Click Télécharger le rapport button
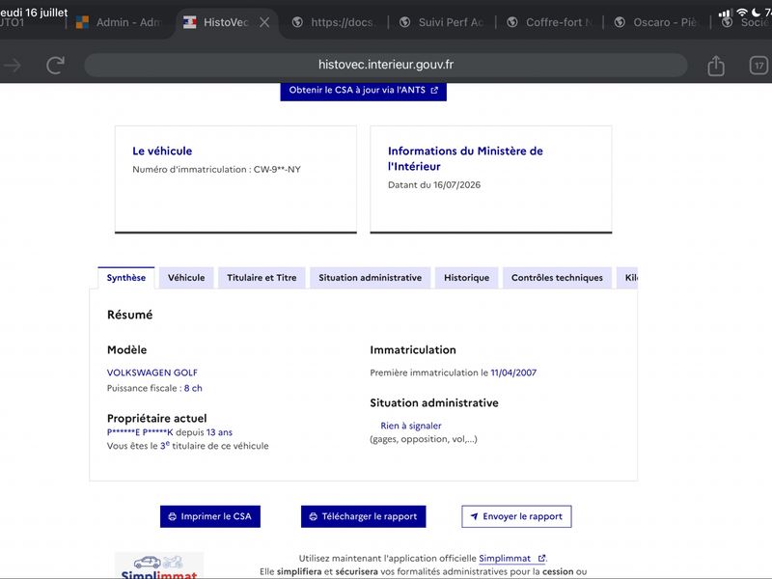Screen dimensions: 772x579 364,516
